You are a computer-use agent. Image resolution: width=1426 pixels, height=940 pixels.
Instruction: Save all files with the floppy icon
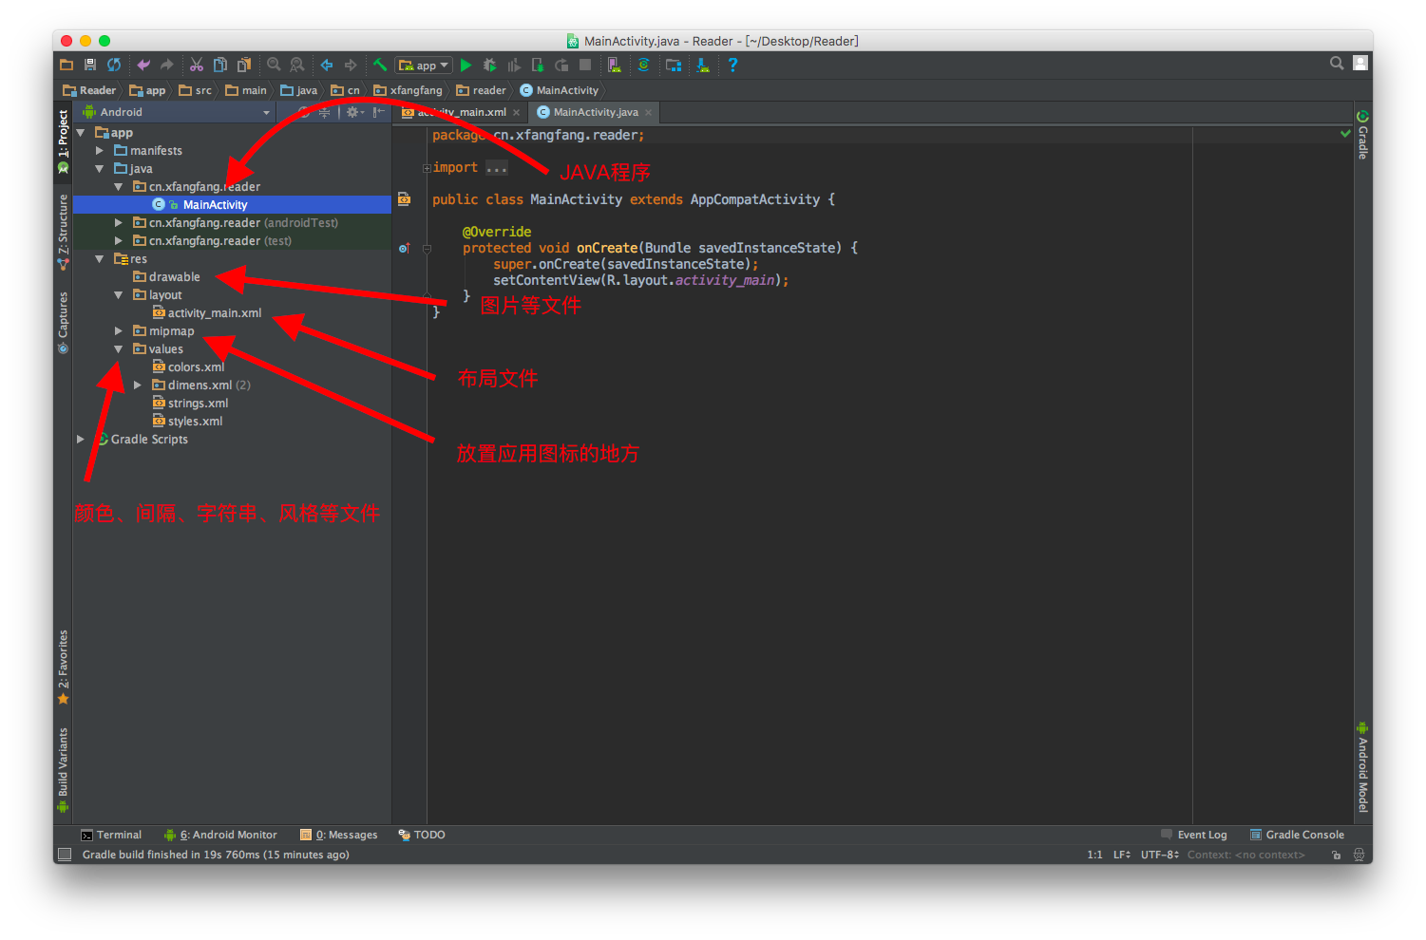90,65
